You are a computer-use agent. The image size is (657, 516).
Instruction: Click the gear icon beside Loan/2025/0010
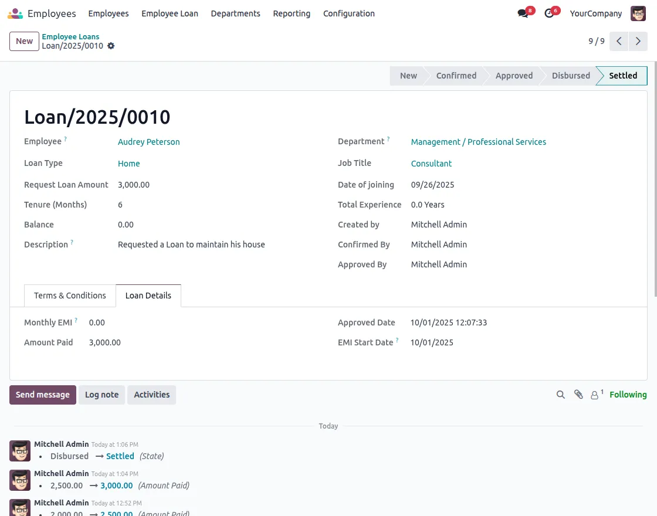coord(111,46)
